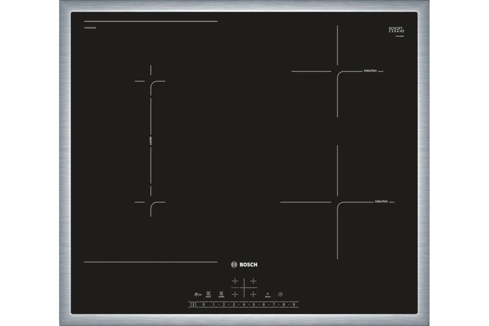
Task: Tap the timer clock symbol
Action: tap(280, 294)
